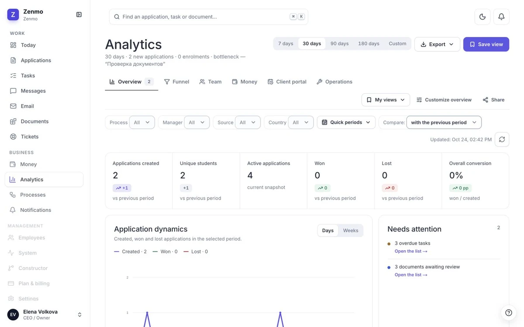Click the refresh data icon
The height and width of the screenshot is (327, 524).
(502, 140)
